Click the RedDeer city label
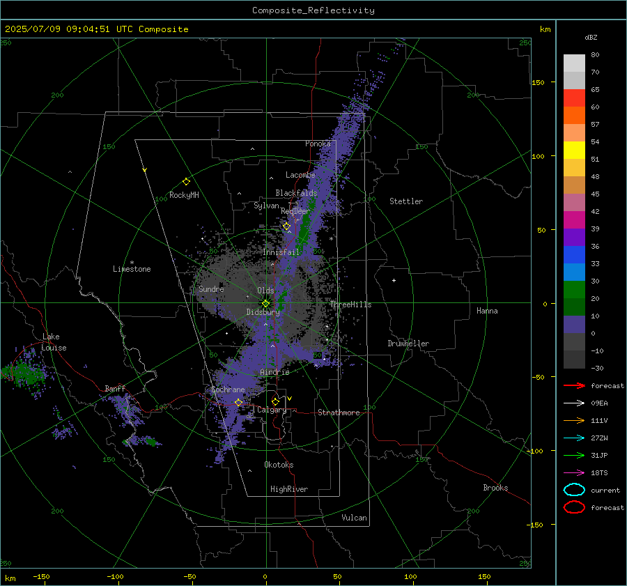The image size is (627, 586). 295,211
